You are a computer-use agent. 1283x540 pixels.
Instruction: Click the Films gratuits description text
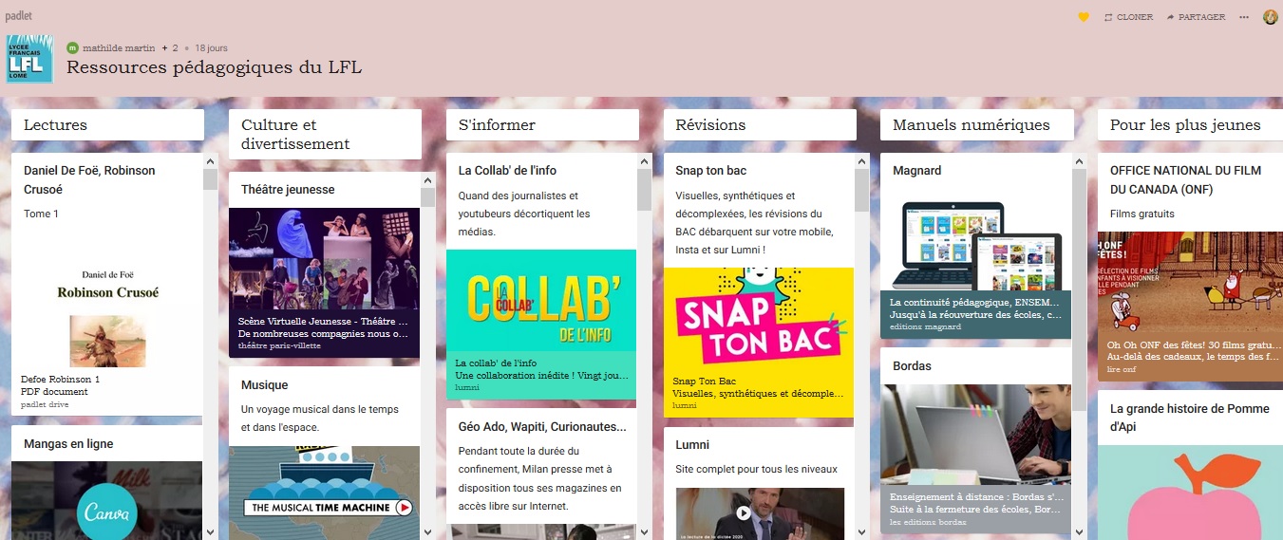[1142, 214]
